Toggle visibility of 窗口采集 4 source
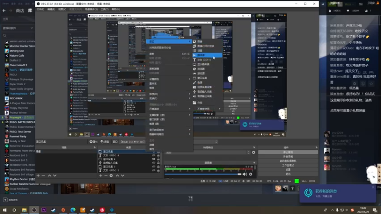 pos(153,159)
